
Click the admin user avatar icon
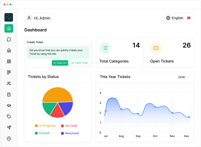29,18
